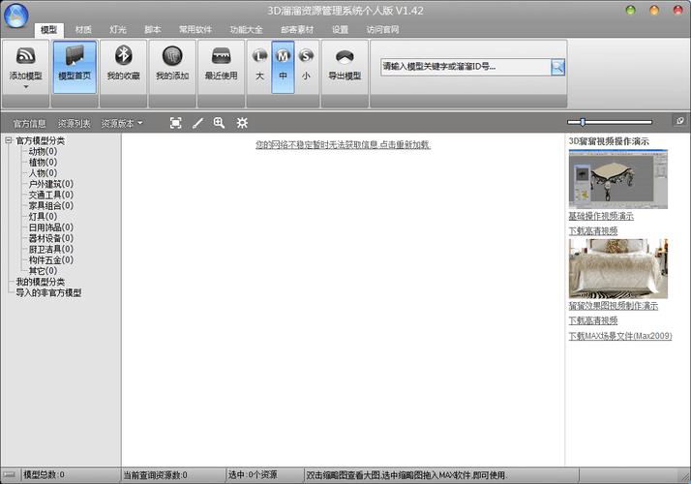Switch to the 材质 (materials) tab
The image size is (691, 484).
tap(84, 30)
